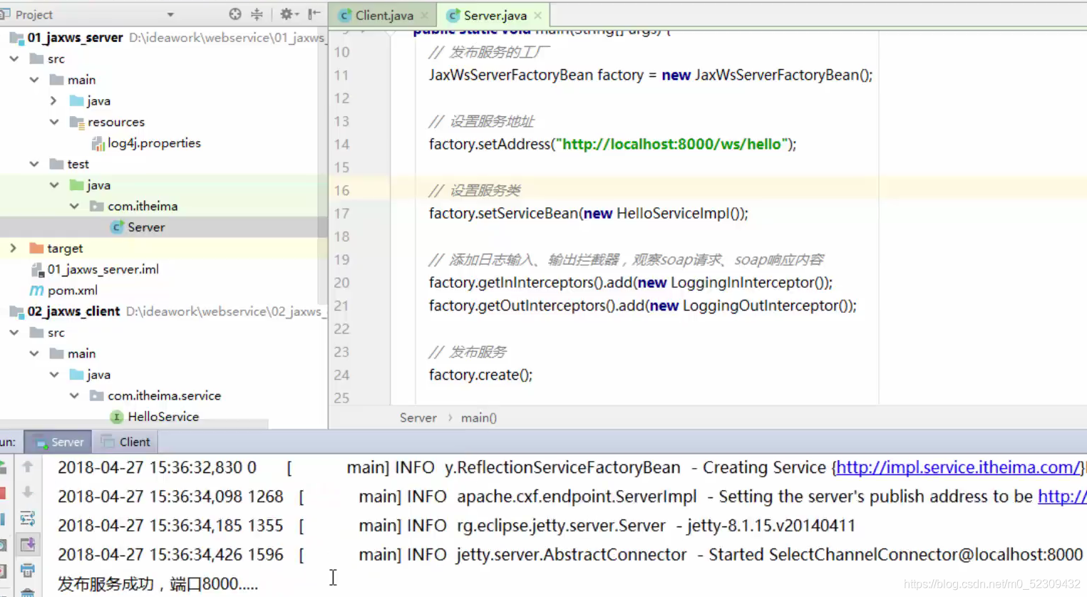
Task: Open the Project view dropdown arrow
Action: (x=170, y=14)
